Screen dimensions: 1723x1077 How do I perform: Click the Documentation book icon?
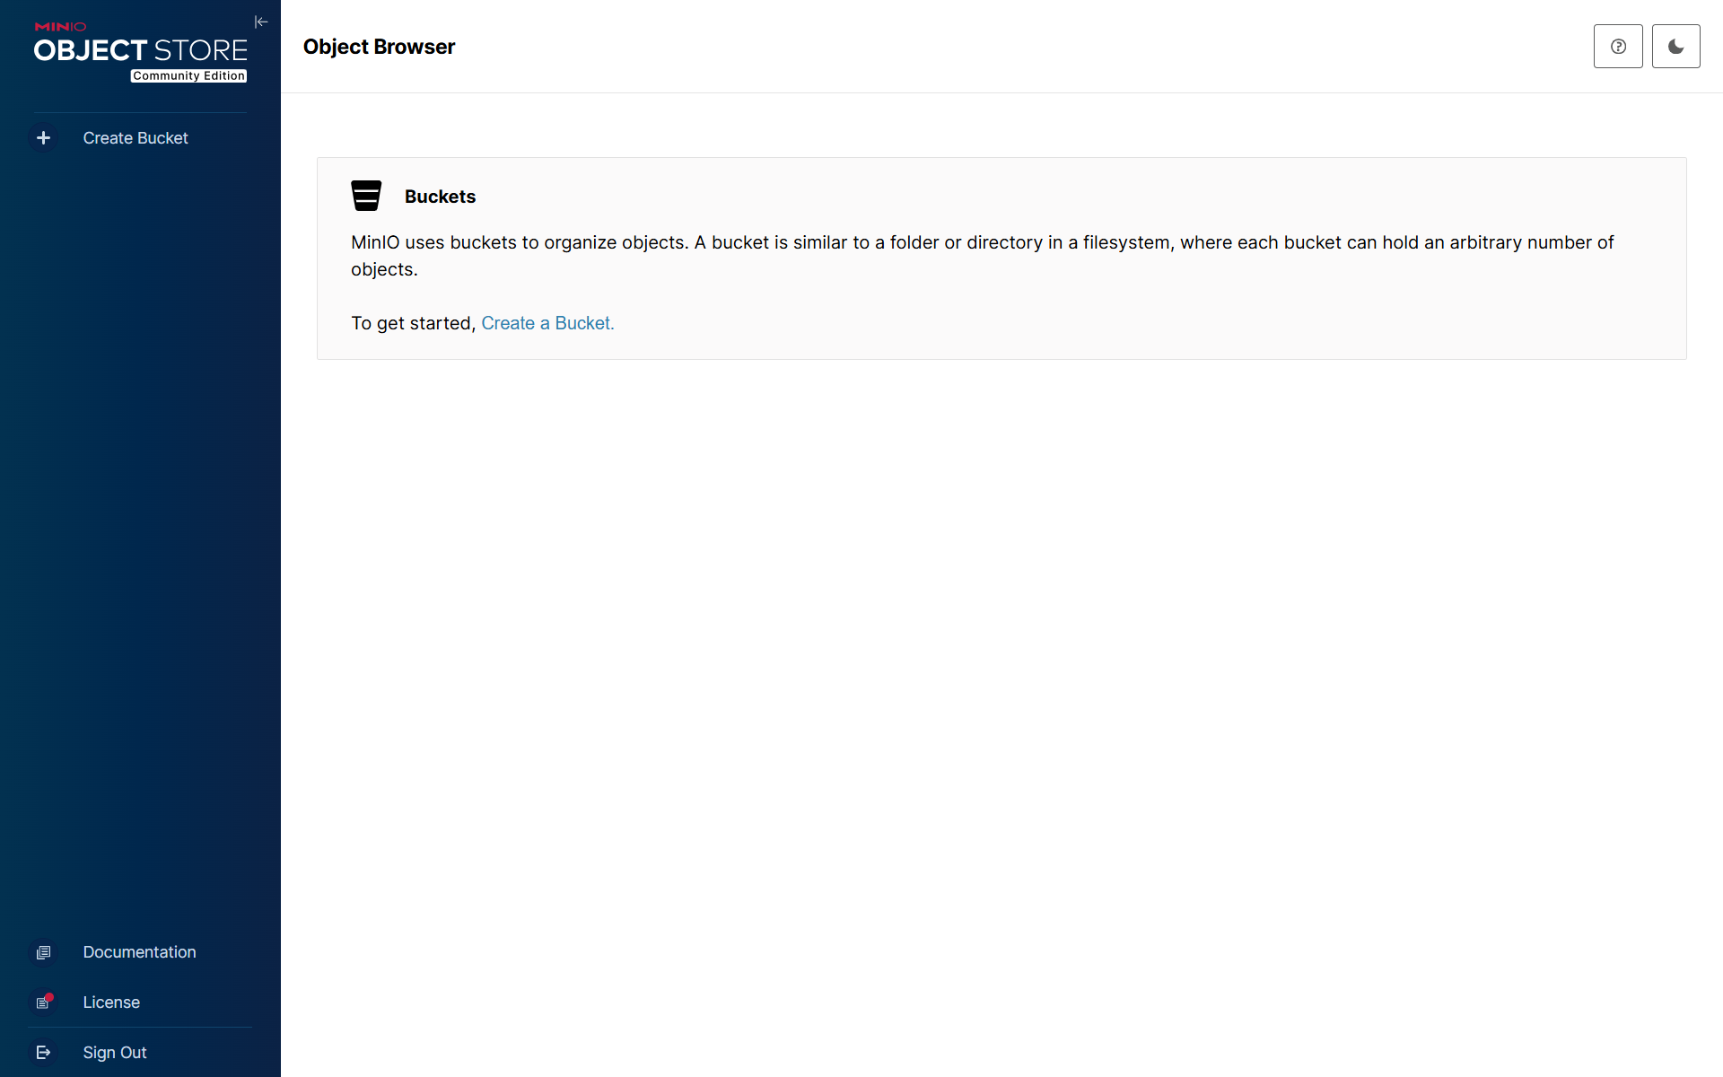pos(43,952)
